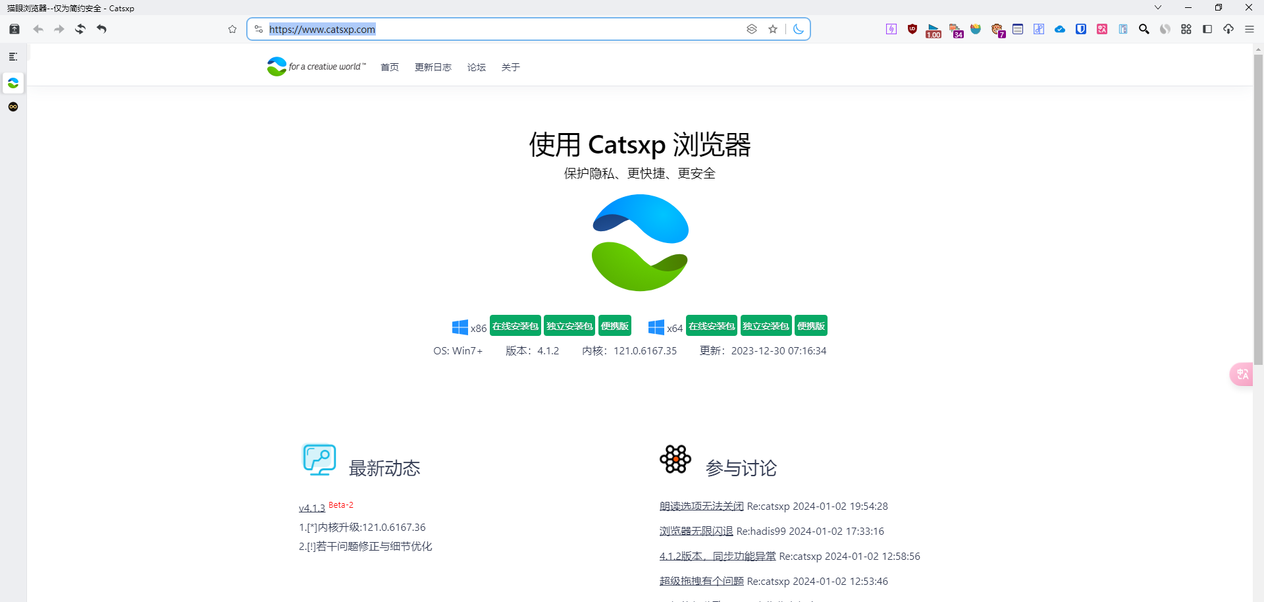Toggle vertical tab list collapse icon
This screenshot has height=602, width=1264.
(x=13, y=57)
